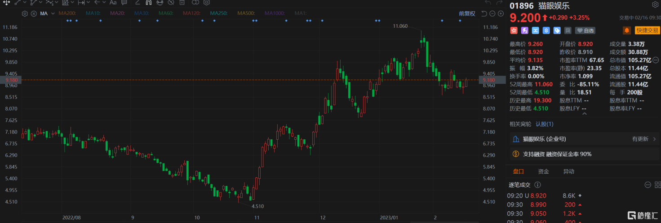
Task: Expand arrow tool options dropdown
Action: point(104,2)
